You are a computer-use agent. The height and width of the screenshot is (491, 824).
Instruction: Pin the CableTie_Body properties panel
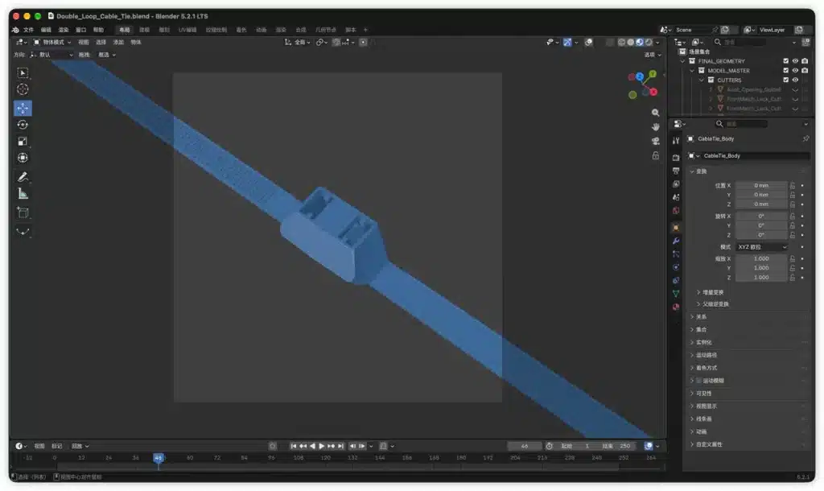point(805,138)
